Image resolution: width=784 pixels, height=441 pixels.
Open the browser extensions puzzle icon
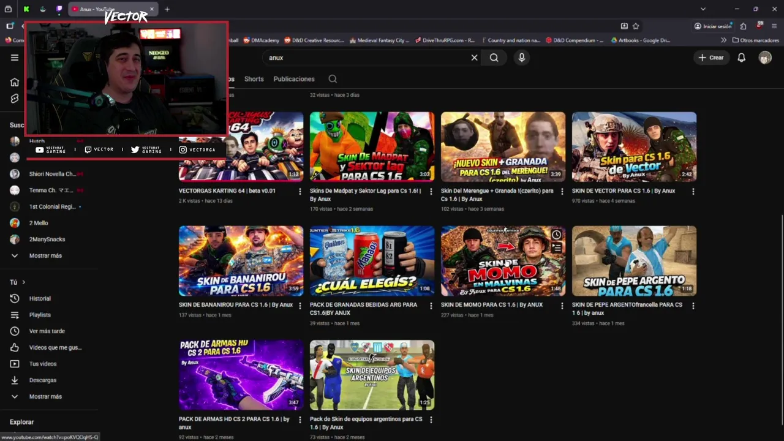pos(743,26)
